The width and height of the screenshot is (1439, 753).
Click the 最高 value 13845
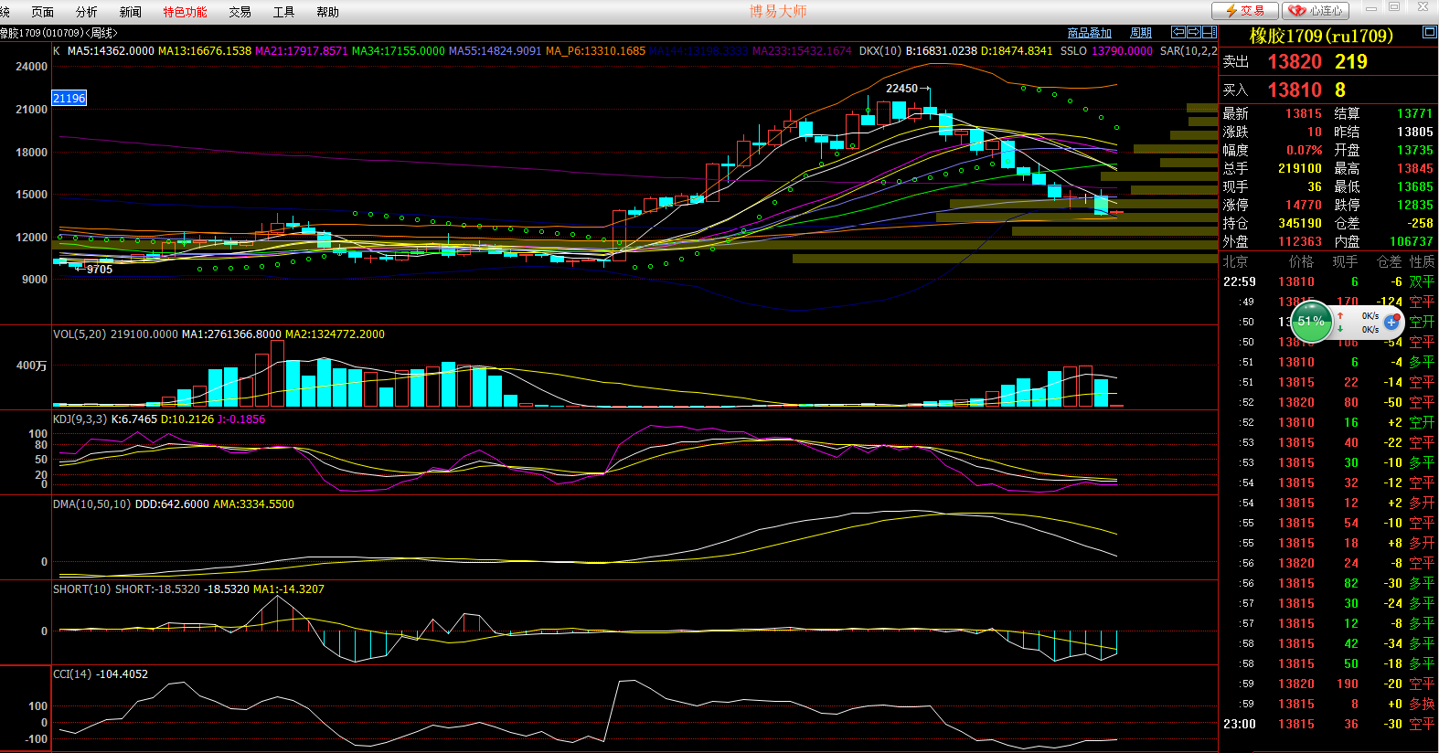(1414, 168)
